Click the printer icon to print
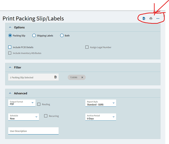The width and height of the screenshot is (169, 144). click(x=151, y=18)
